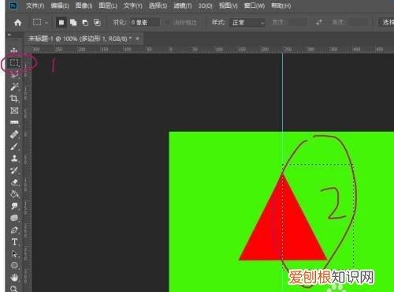Screen dimensions: 394x292
Task: Click the 羽化 feather value field
Action: (145, 23)
